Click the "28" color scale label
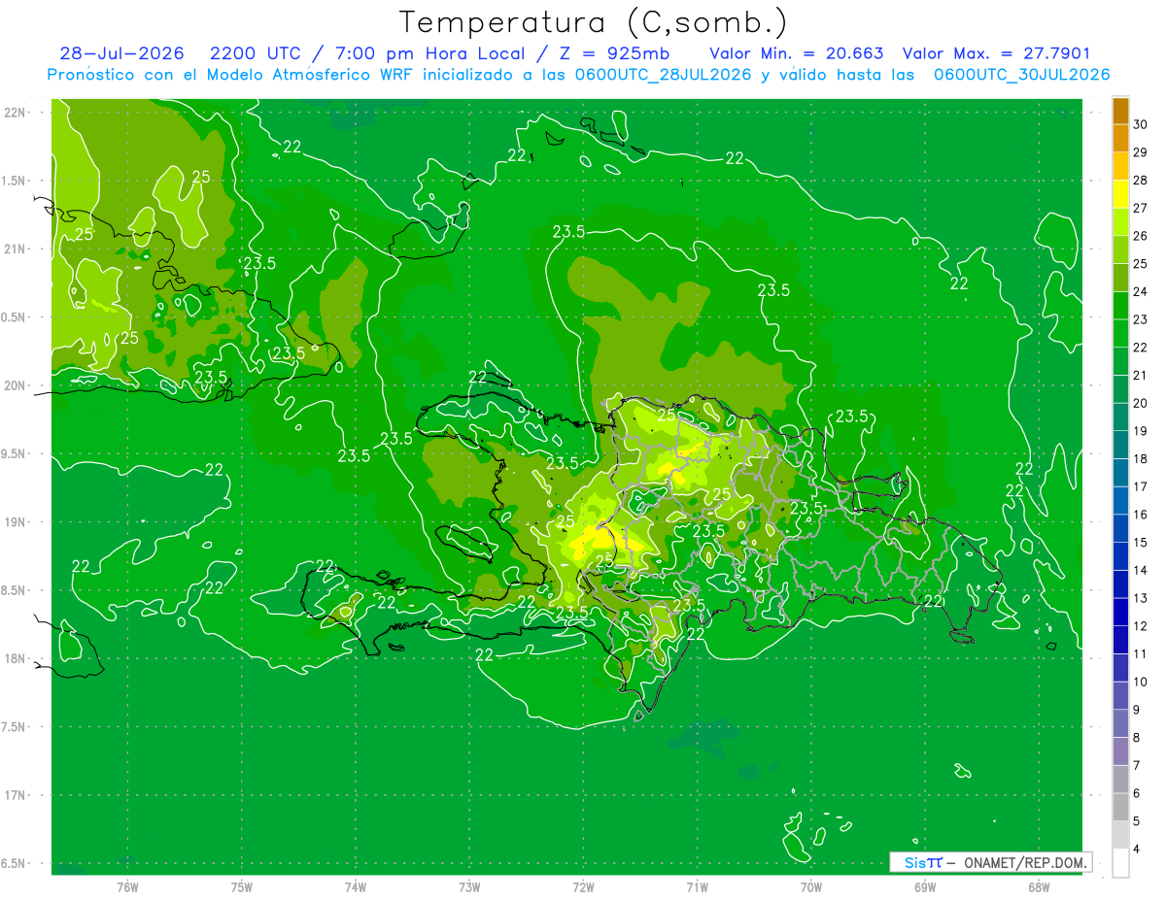 1142,180
